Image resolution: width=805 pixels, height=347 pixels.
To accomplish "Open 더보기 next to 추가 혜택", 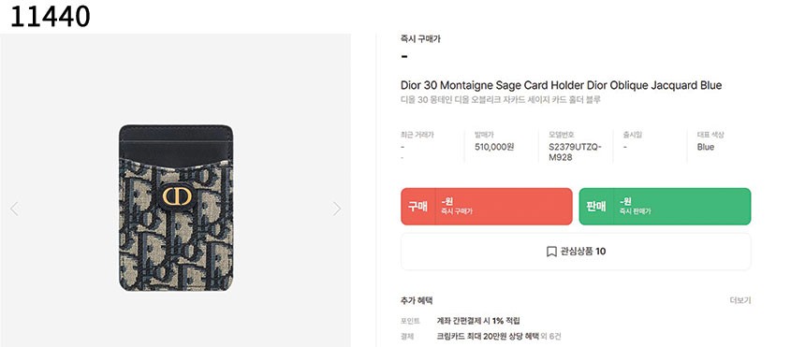I will pyautogui.click(x=739, y=301).
